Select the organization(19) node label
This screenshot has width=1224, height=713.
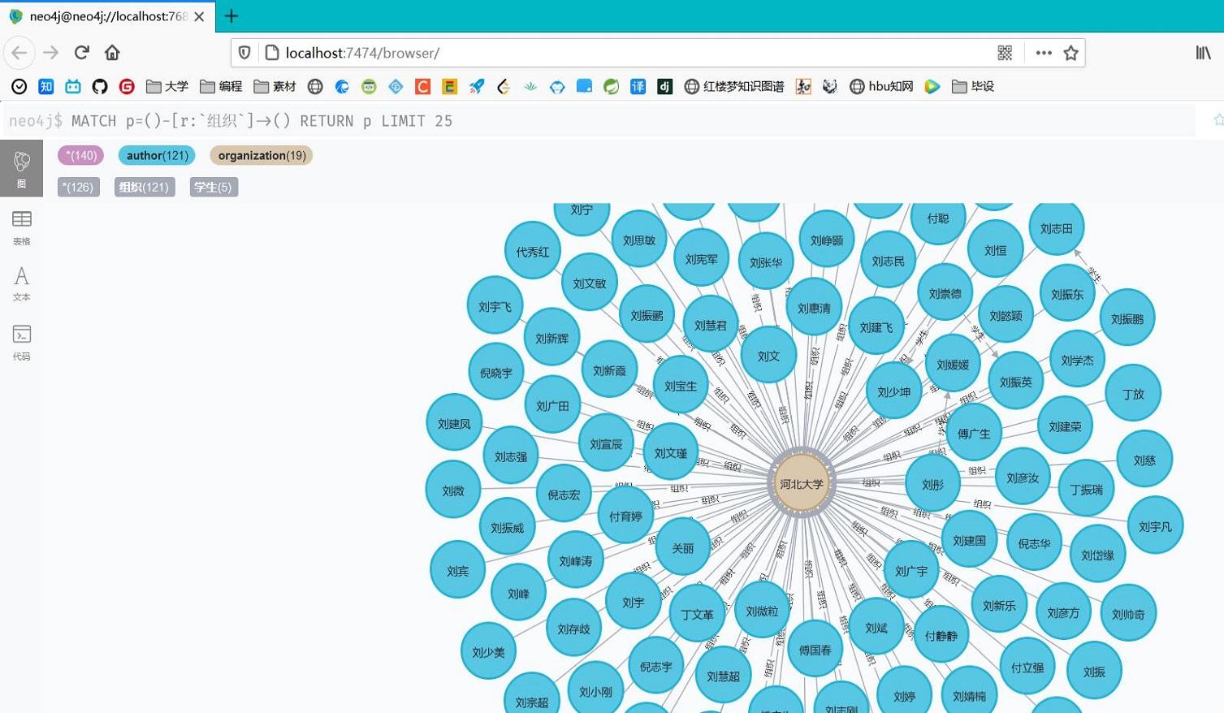(x=262, y=155)
